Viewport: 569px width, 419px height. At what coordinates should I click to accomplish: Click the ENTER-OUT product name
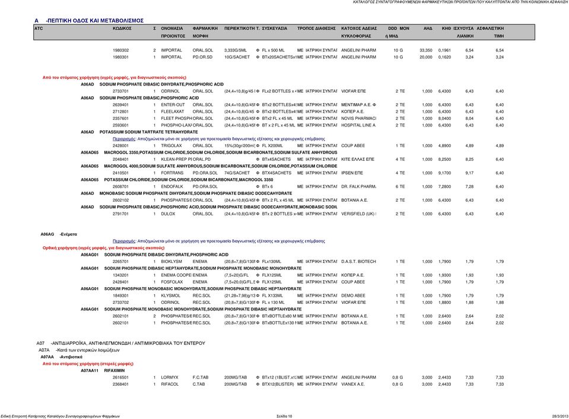click(173, 105)
